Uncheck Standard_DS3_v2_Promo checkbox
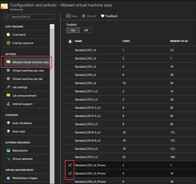 tap(70, 173)
